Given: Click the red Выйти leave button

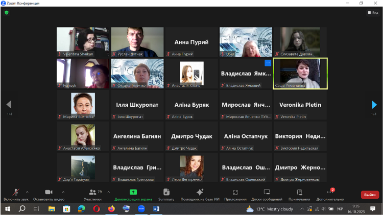Looking at the screenshot, I should [370, 195].
